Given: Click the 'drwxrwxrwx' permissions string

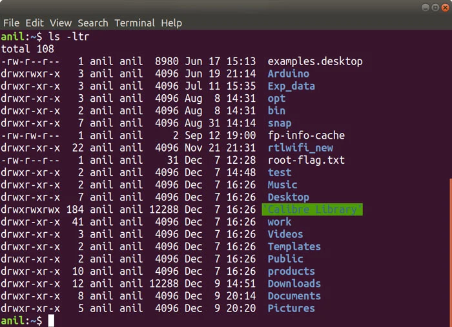Looking at the screenshot, I should click(x=30, y=210).
